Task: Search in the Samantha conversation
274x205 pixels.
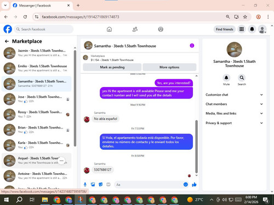Action: pos(242,78)
